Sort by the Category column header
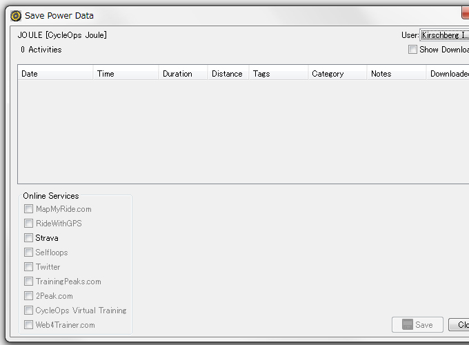 (x=337, y=74)
